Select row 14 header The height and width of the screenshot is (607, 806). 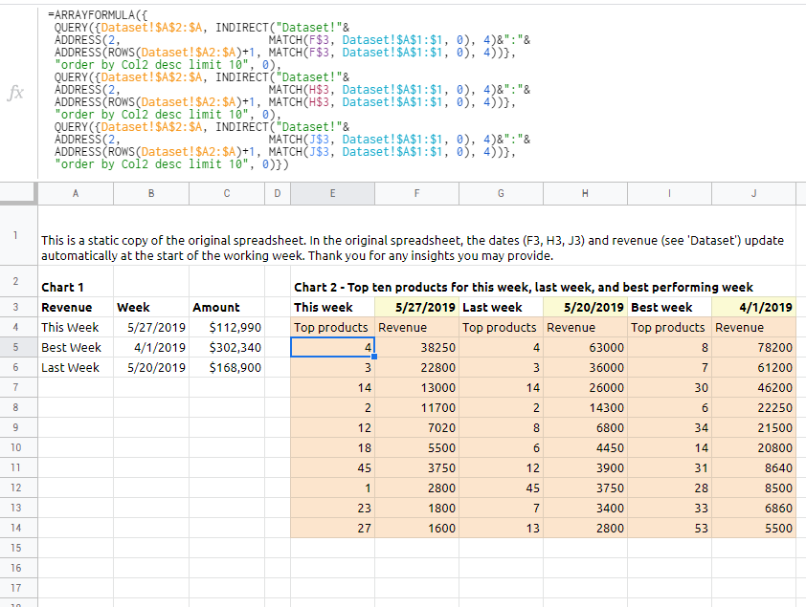[x=16, y=528]
